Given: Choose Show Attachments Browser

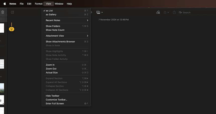Looking at the screenshot, I should click(x=66, y=42).
